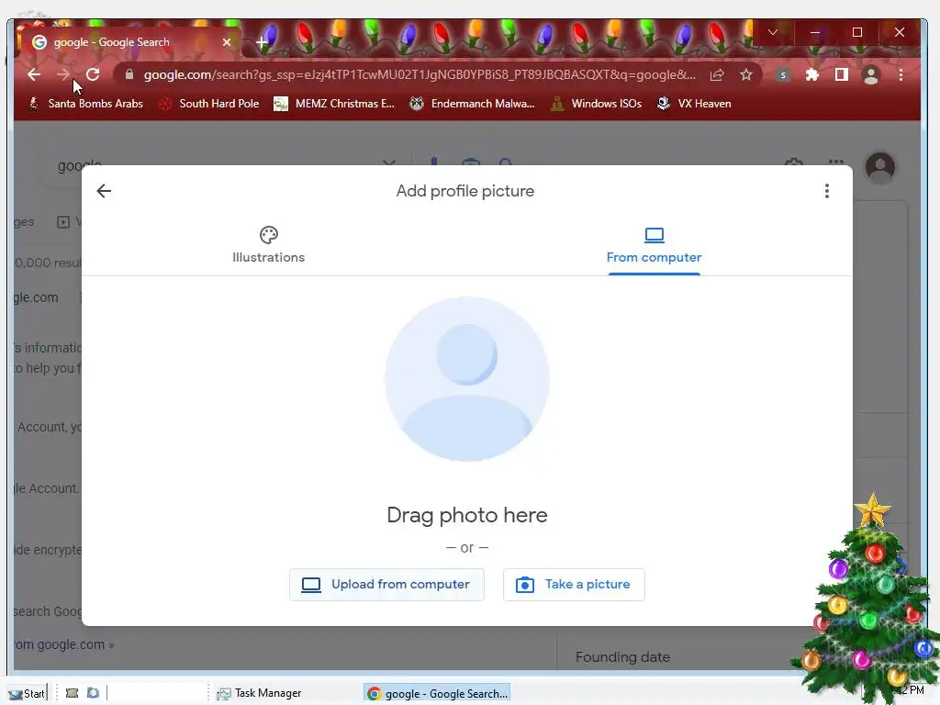Open Chrome profile avatar in toolbar

click(870, 75)
